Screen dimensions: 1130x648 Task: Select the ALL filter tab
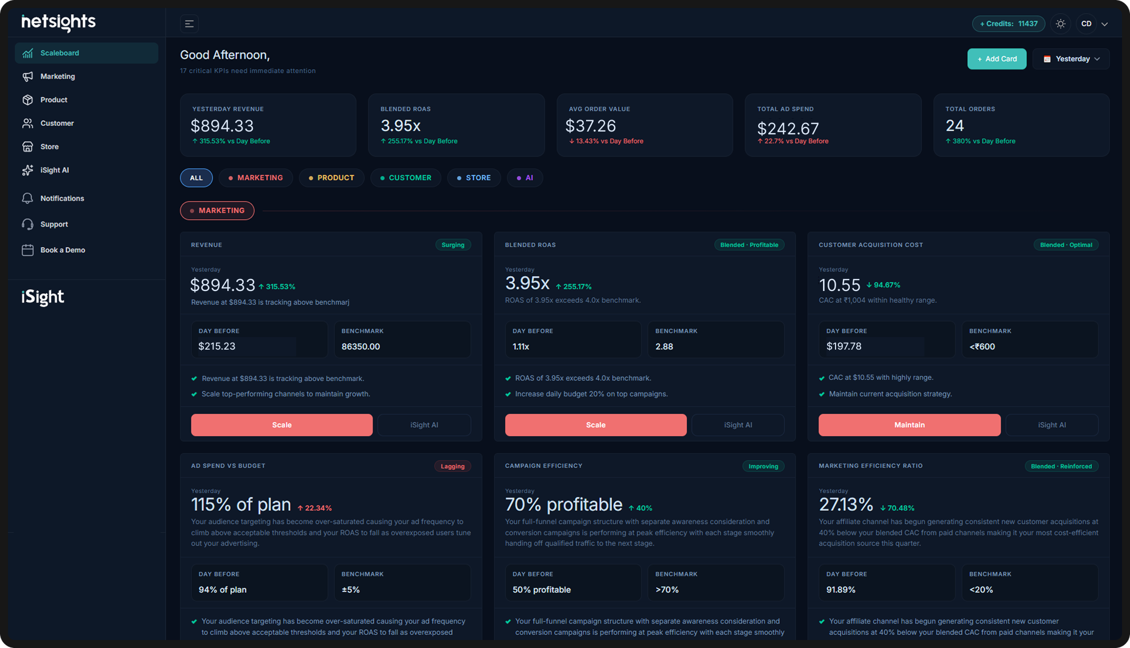tap(196, 178)
